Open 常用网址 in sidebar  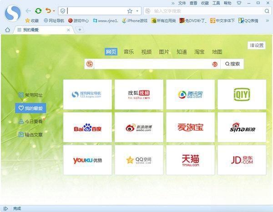click(x=30, y=95)
